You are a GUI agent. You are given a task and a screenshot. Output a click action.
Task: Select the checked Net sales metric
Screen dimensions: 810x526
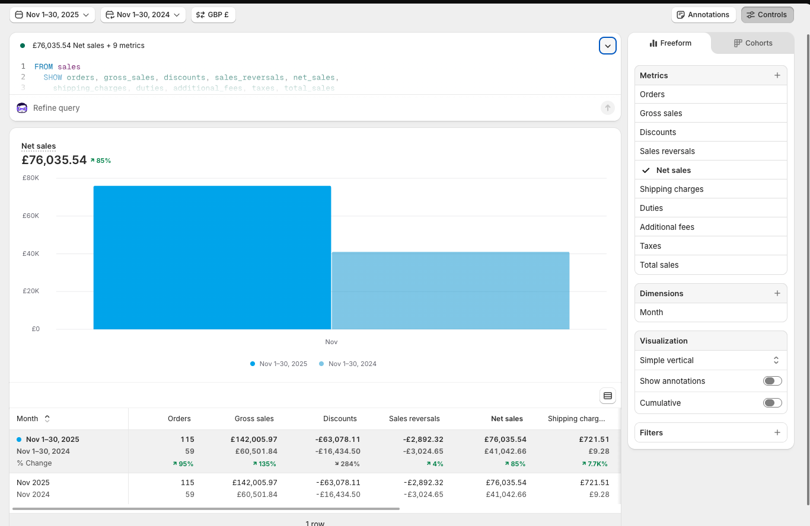click(711, 170)
